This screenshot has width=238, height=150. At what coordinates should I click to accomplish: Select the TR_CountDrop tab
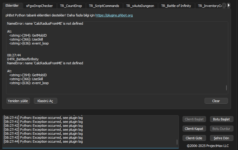point(71,6)
